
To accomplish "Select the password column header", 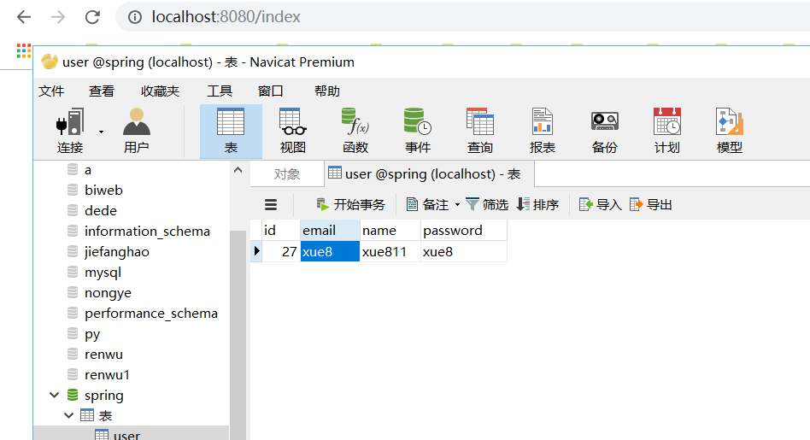I will tap(464, 231).
